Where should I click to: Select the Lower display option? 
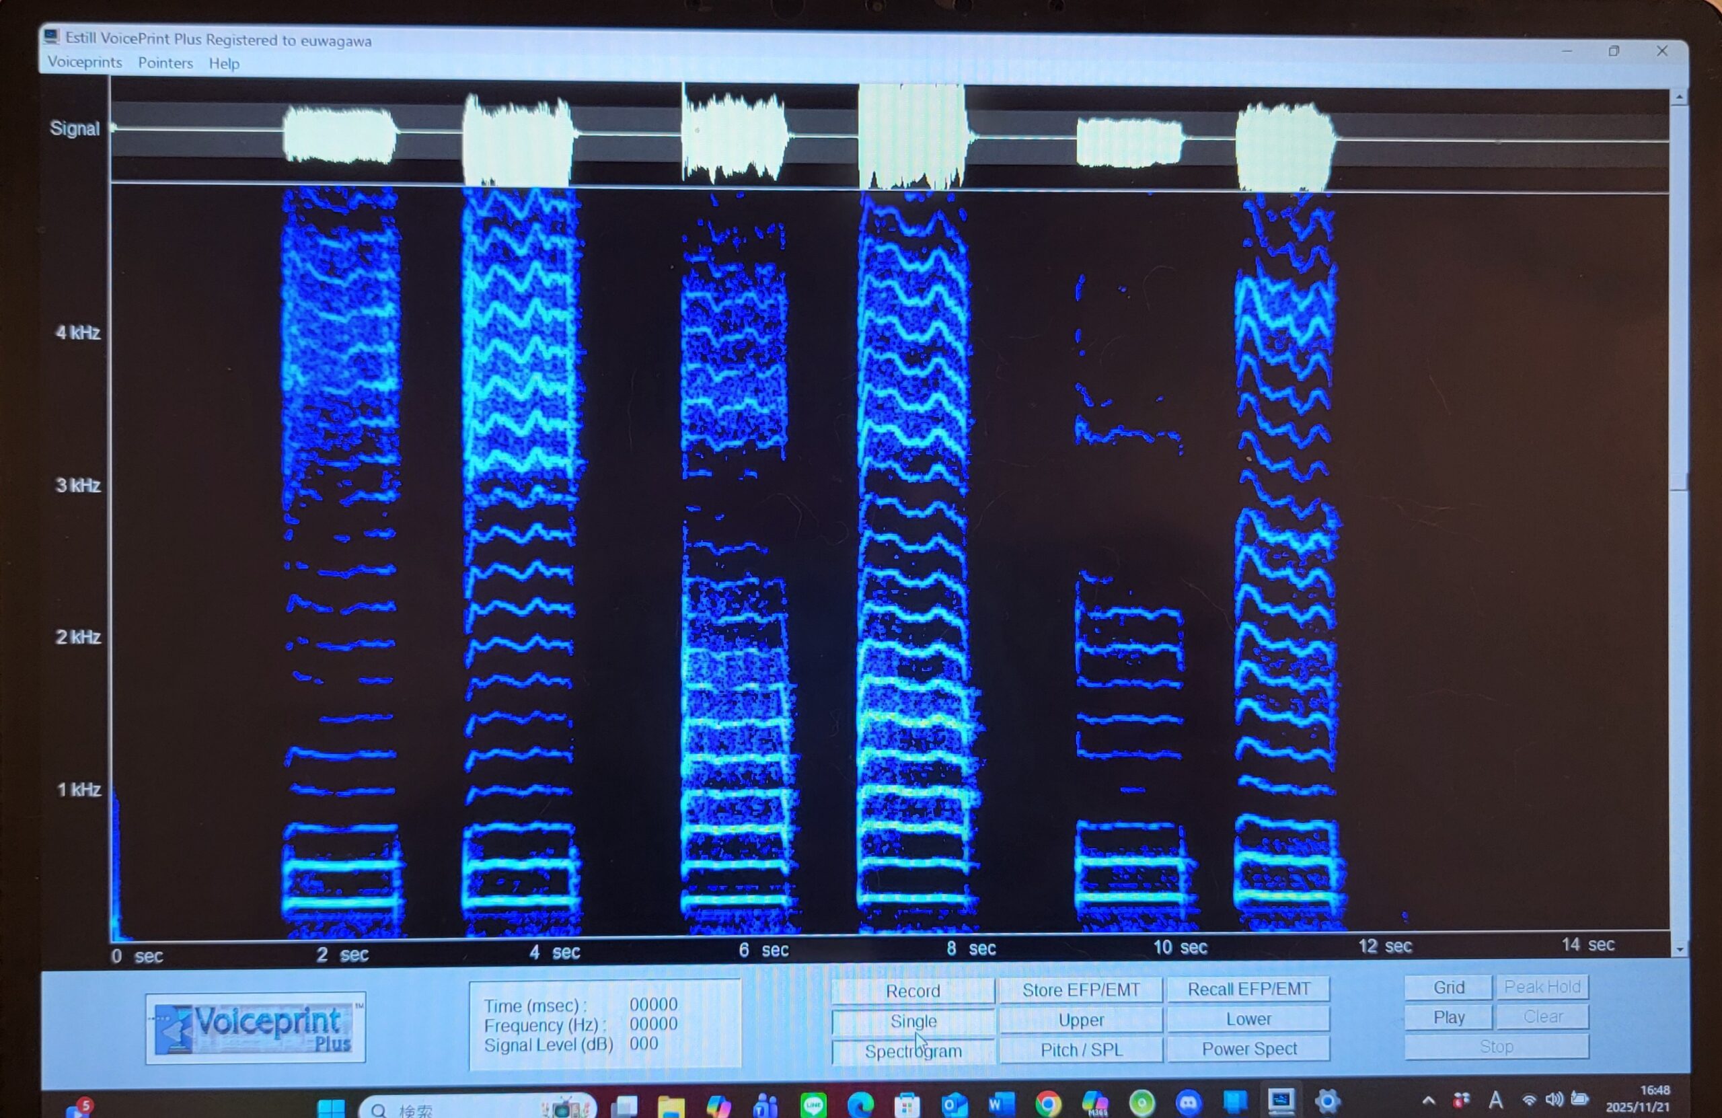[x=1248, y=1019]
